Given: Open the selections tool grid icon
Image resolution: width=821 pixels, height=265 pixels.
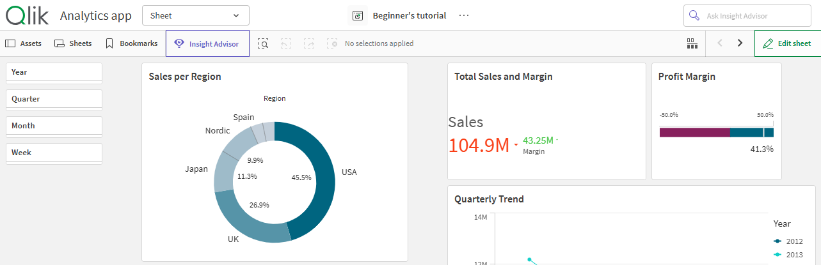Looking at the screenshot, I should [x=692, y=43].
